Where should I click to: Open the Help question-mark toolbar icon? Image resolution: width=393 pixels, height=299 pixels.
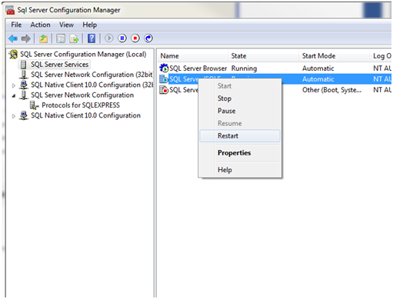(x=92, y=38)
